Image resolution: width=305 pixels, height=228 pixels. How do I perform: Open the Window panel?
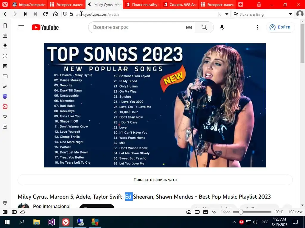[x=5, y=76]
